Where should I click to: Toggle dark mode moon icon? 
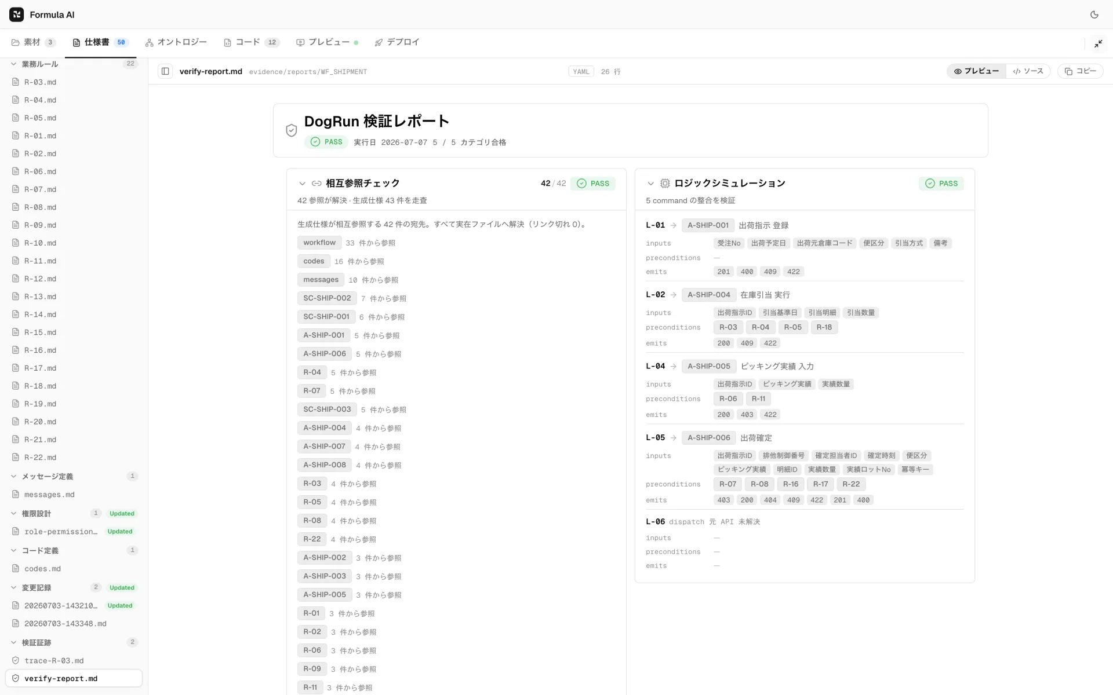[1094, 14]
